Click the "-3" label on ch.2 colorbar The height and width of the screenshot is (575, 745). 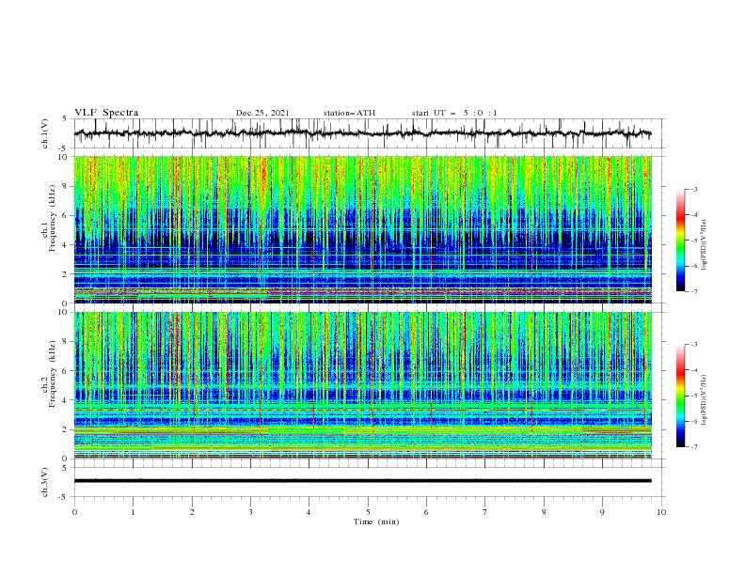click(694, 345)
